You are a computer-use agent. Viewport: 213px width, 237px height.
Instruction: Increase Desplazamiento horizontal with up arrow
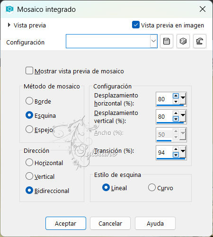176,96
